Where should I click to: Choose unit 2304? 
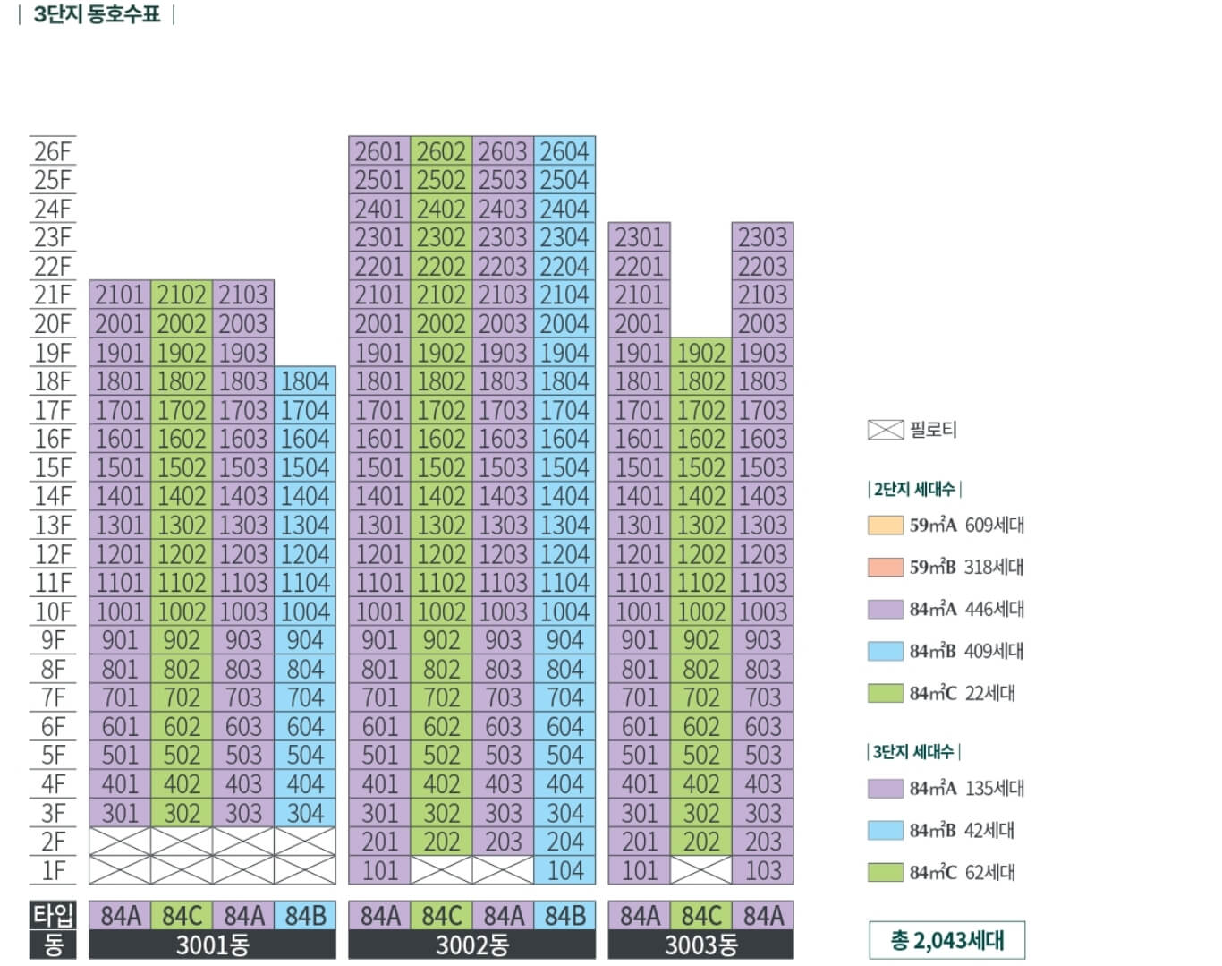[x=564, y=237]
